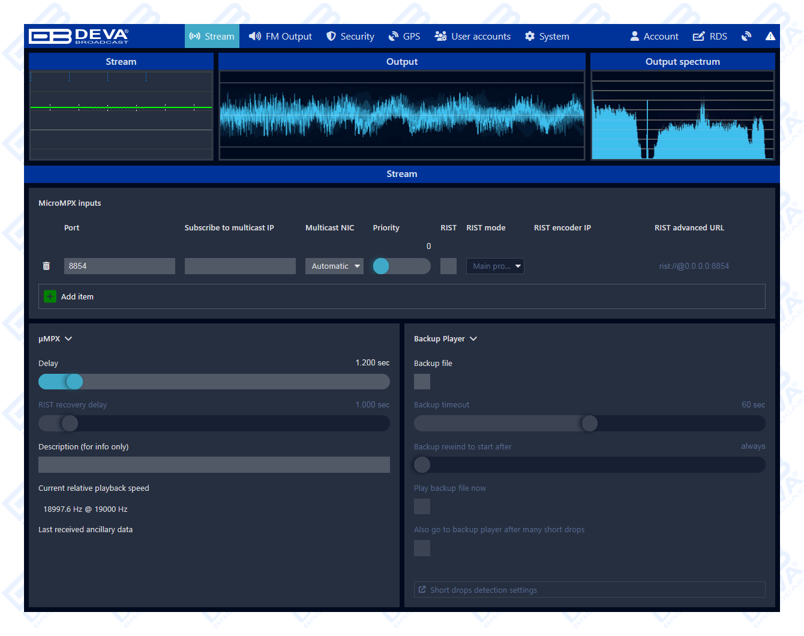Image resolution: width=804 pixels, height=636 pixels.
Task: Click the Description (for info only) field
Action: 214,464
